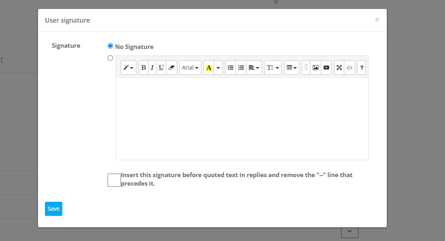Screen dimensions: 445x241
Task: Check the insert signature before quoted text box
Action: [x=114, y=180]
